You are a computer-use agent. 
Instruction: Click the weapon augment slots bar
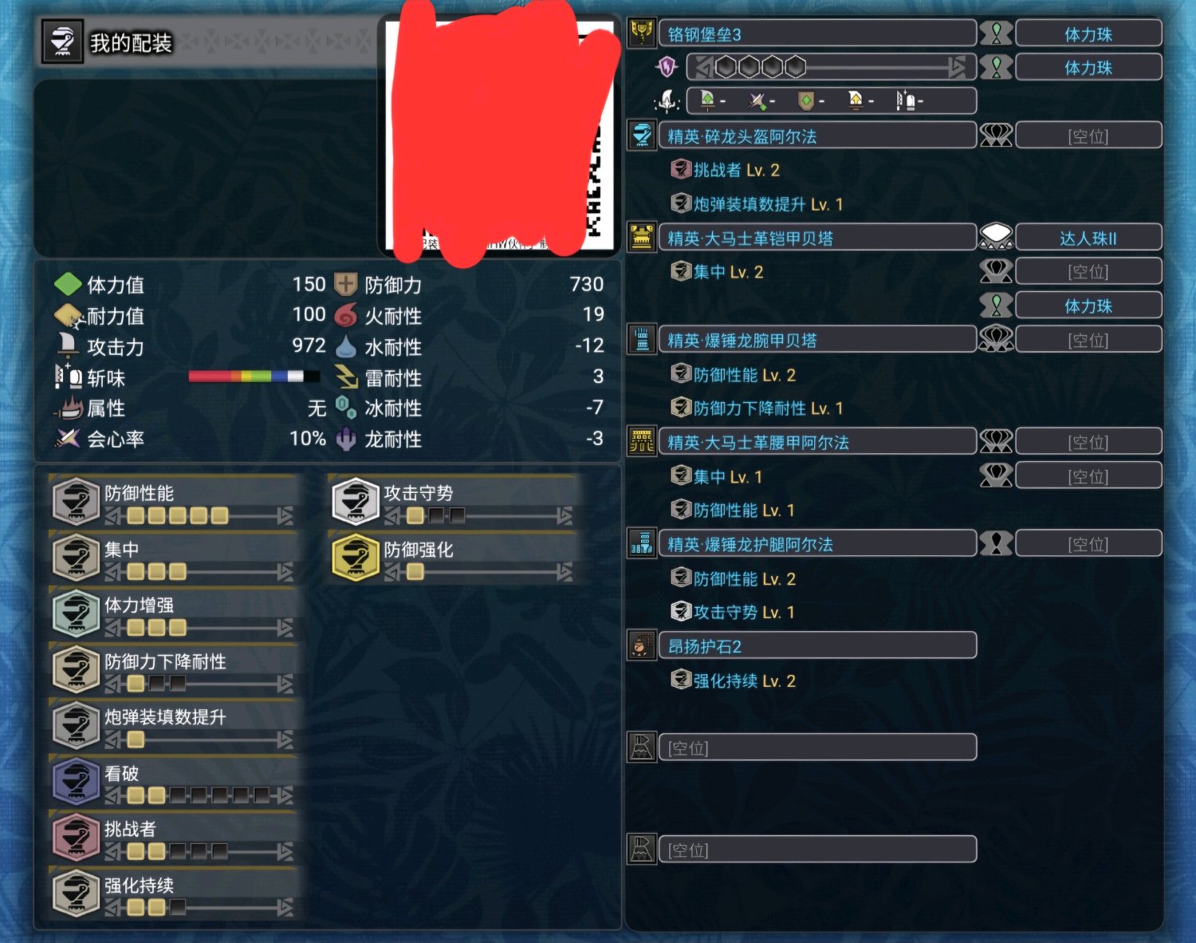click(x=830, y=67)
